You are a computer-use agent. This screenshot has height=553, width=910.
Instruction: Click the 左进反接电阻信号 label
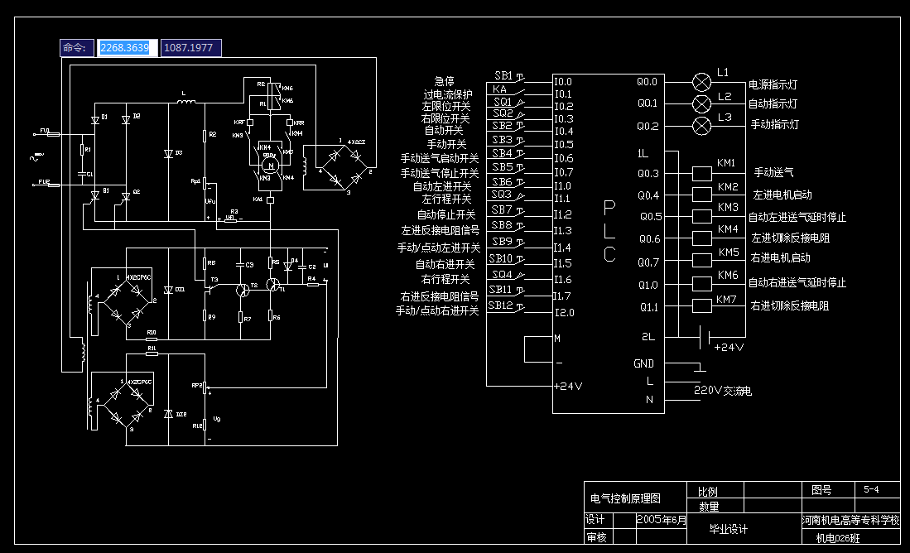point(440,230)
